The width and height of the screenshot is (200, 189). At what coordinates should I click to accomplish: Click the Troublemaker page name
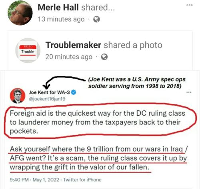pos(73,45)
